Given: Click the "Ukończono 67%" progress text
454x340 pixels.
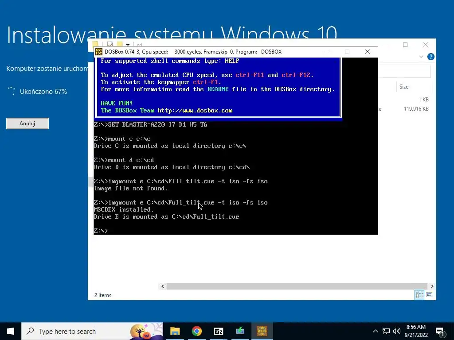Looking at the screenshot, I should pos(43,92).
